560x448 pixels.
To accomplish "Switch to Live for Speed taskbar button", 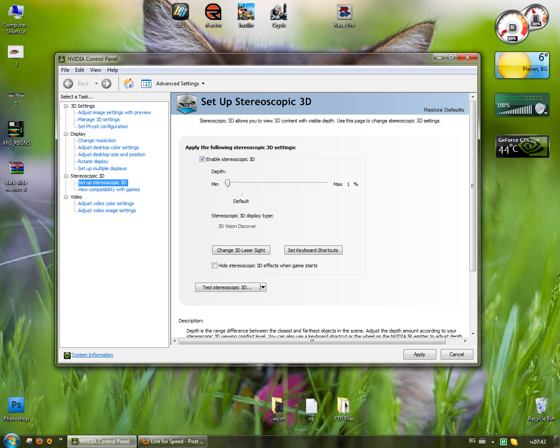I will 173,441.
